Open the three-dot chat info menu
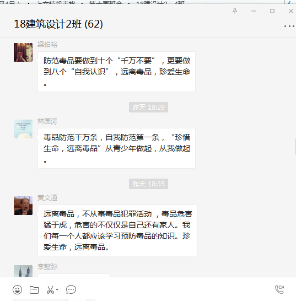The width and height of the screenshot is (296, 301). coord(289,26)
